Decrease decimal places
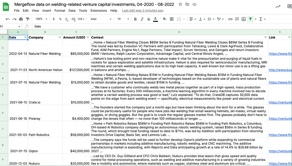This screenshot has height=166, width=292. click(66, 19)
